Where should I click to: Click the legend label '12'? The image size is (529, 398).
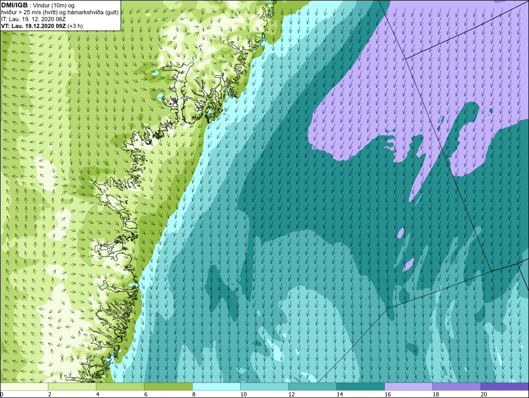291,394
